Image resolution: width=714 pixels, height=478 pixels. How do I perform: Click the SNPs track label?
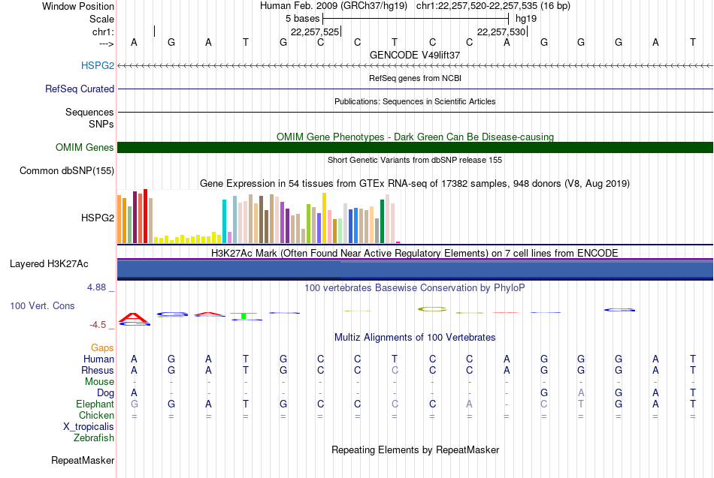[x=101, y=124]
